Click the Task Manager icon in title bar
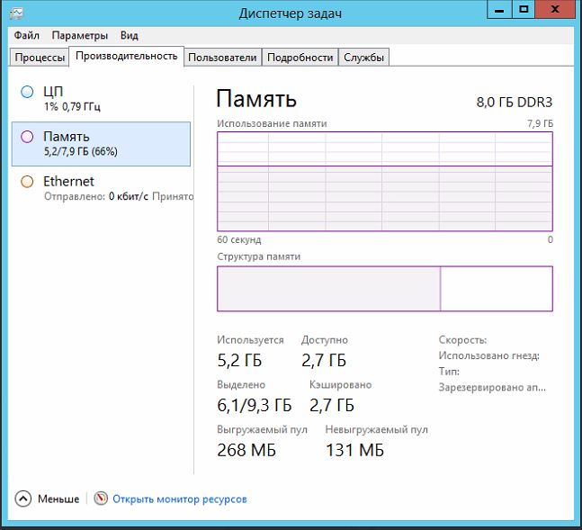Screen dimensions: 582x530 [16, 13]
